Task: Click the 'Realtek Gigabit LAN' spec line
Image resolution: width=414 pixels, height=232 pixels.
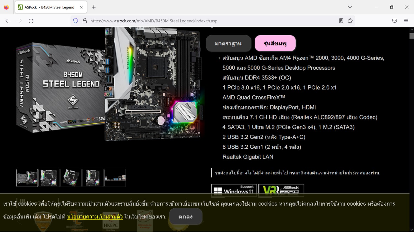Action: pos(248,157)
